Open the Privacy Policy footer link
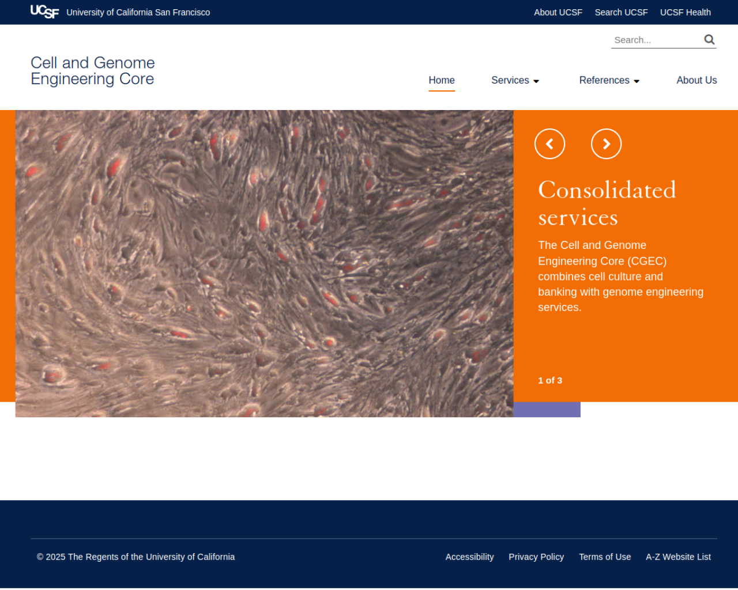 pyautogui.click(x=536, y=557)
